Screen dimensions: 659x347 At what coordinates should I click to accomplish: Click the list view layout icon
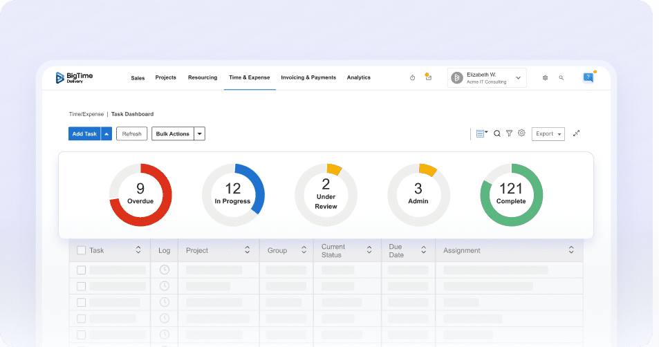pos(481,133)
